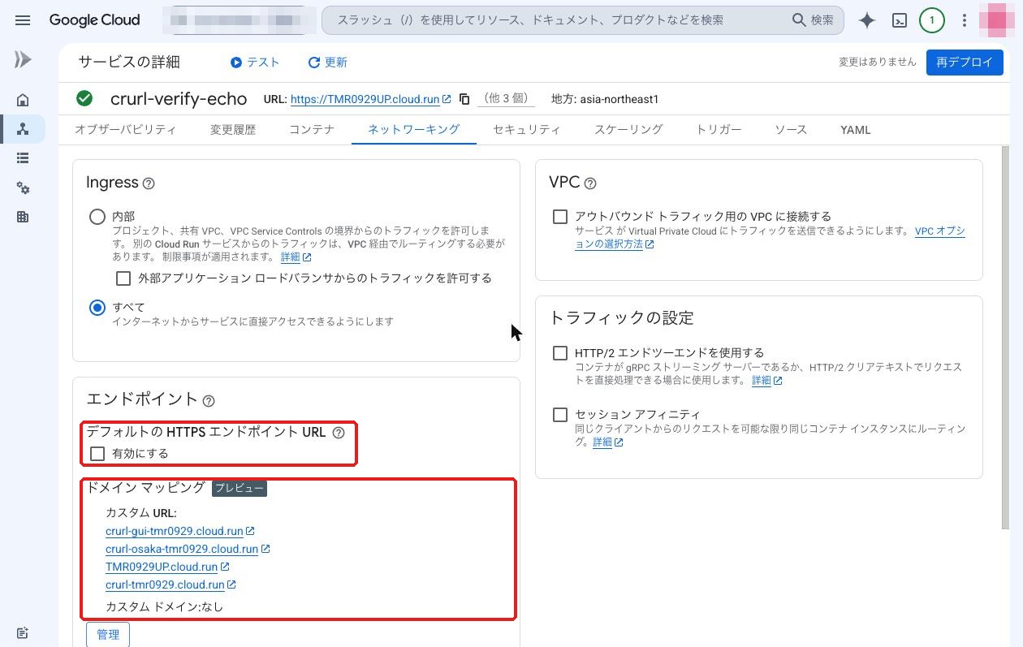1023x647 pixels.
Task: Click the プレビュー badge next to domain mapping
Action: tap(239, 489)
